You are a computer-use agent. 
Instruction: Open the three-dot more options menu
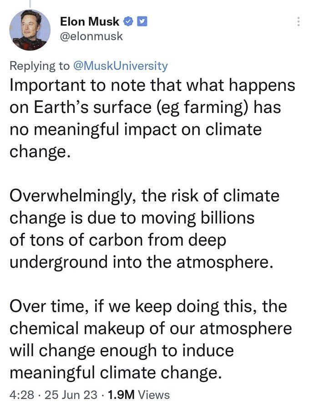tap(298, 21)
